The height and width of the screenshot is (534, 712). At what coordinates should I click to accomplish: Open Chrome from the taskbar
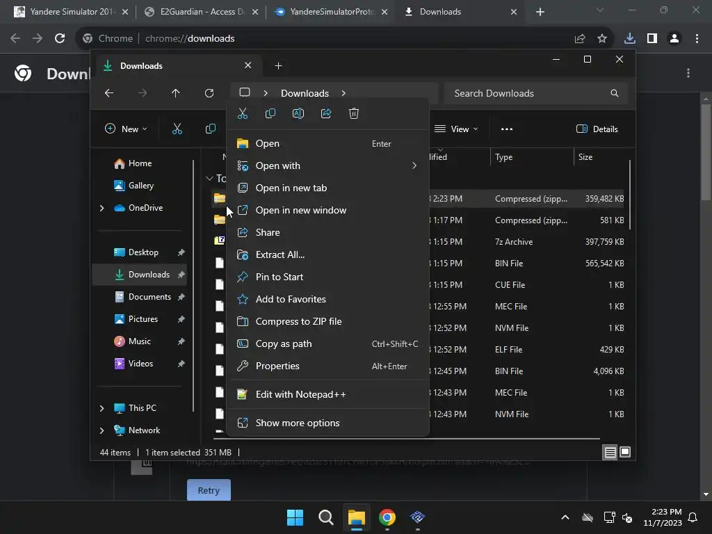pos(387,517)
